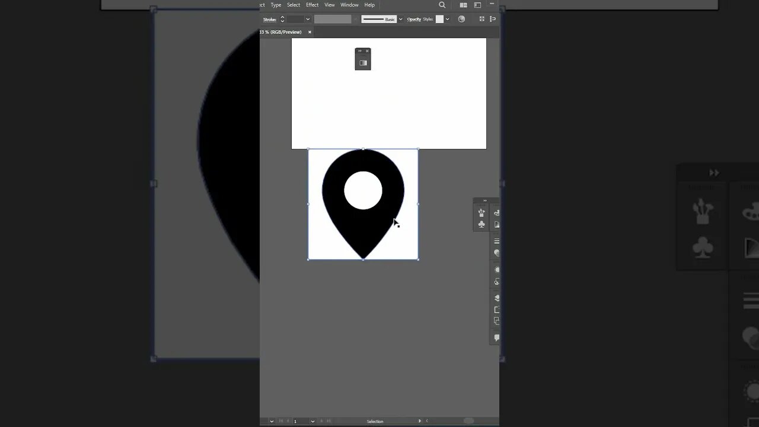Select the Basic brush definition box
This screenshot has height=427, width=759.
click(379, 19)
